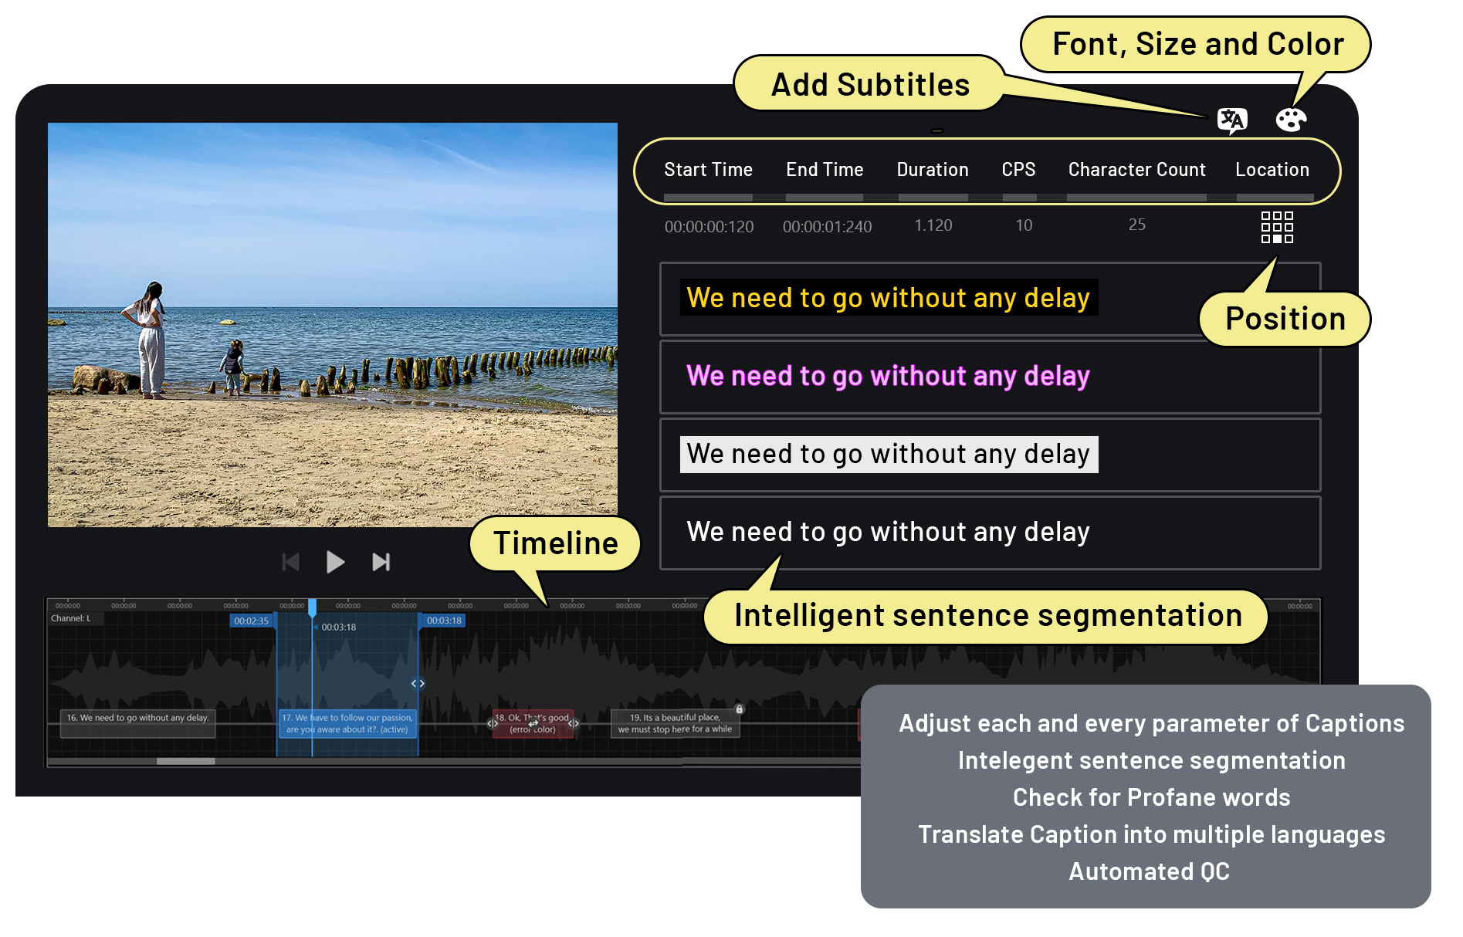The width and height of the screenshot is (1463, 937).
Task: Click the timeline horizontal scrollbar thumb
Action: pyautogui.click(x=186, y=761)
